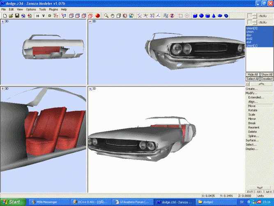
Task: Click the blue cone primitive icon
Action: [x=214, y=16]
